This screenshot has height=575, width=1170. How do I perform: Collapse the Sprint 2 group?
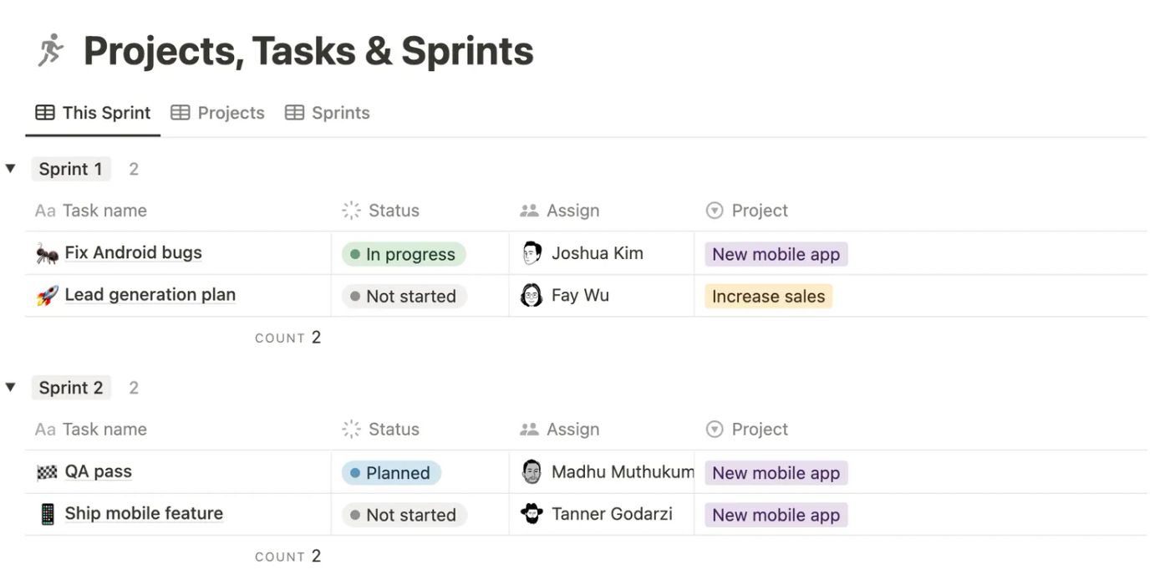[x=10, y=386]
